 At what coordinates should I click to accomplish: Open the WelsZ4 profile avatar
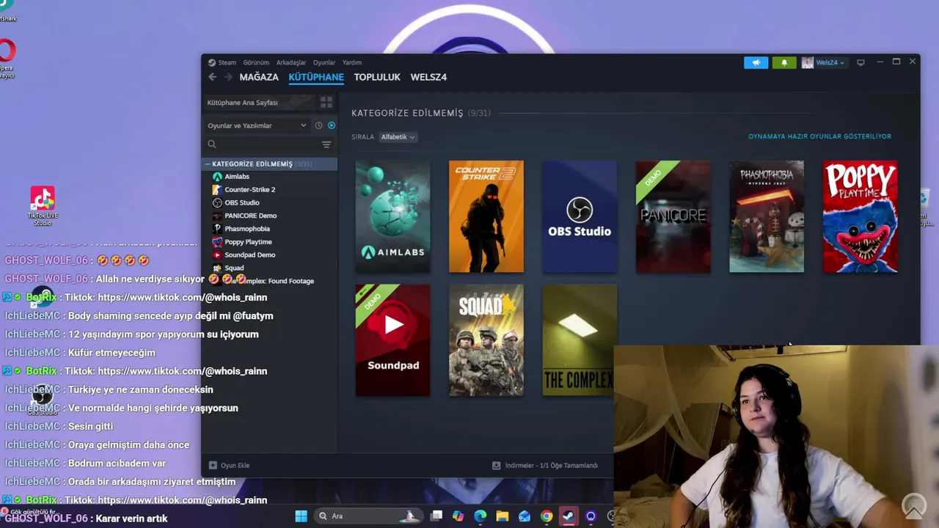click(x=807, y=62)
